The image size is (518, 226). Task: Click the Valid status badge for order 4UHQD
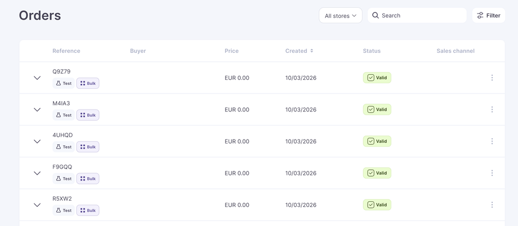click(377, 141)
